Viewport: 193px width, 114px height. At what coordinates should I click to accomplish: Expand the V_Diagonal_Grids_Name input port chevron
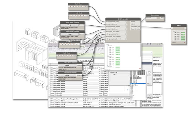pyautogui.click(x=126, y=32)
